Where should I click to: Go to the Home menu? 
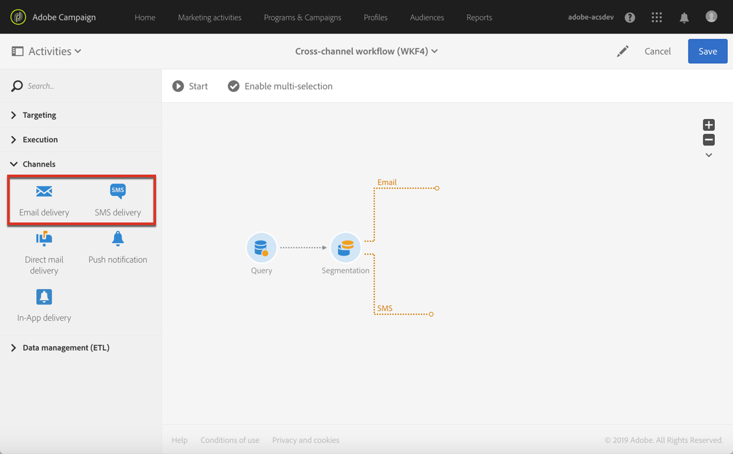tap(145, 17)
